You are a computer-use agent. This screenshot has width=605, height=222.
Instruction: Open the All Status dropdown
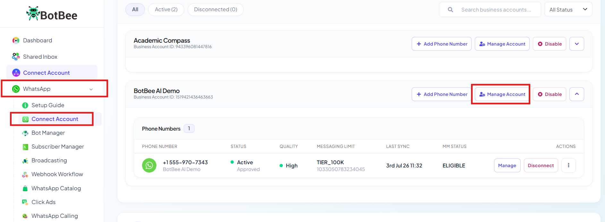pyautogui.click(x=568, y=10)
